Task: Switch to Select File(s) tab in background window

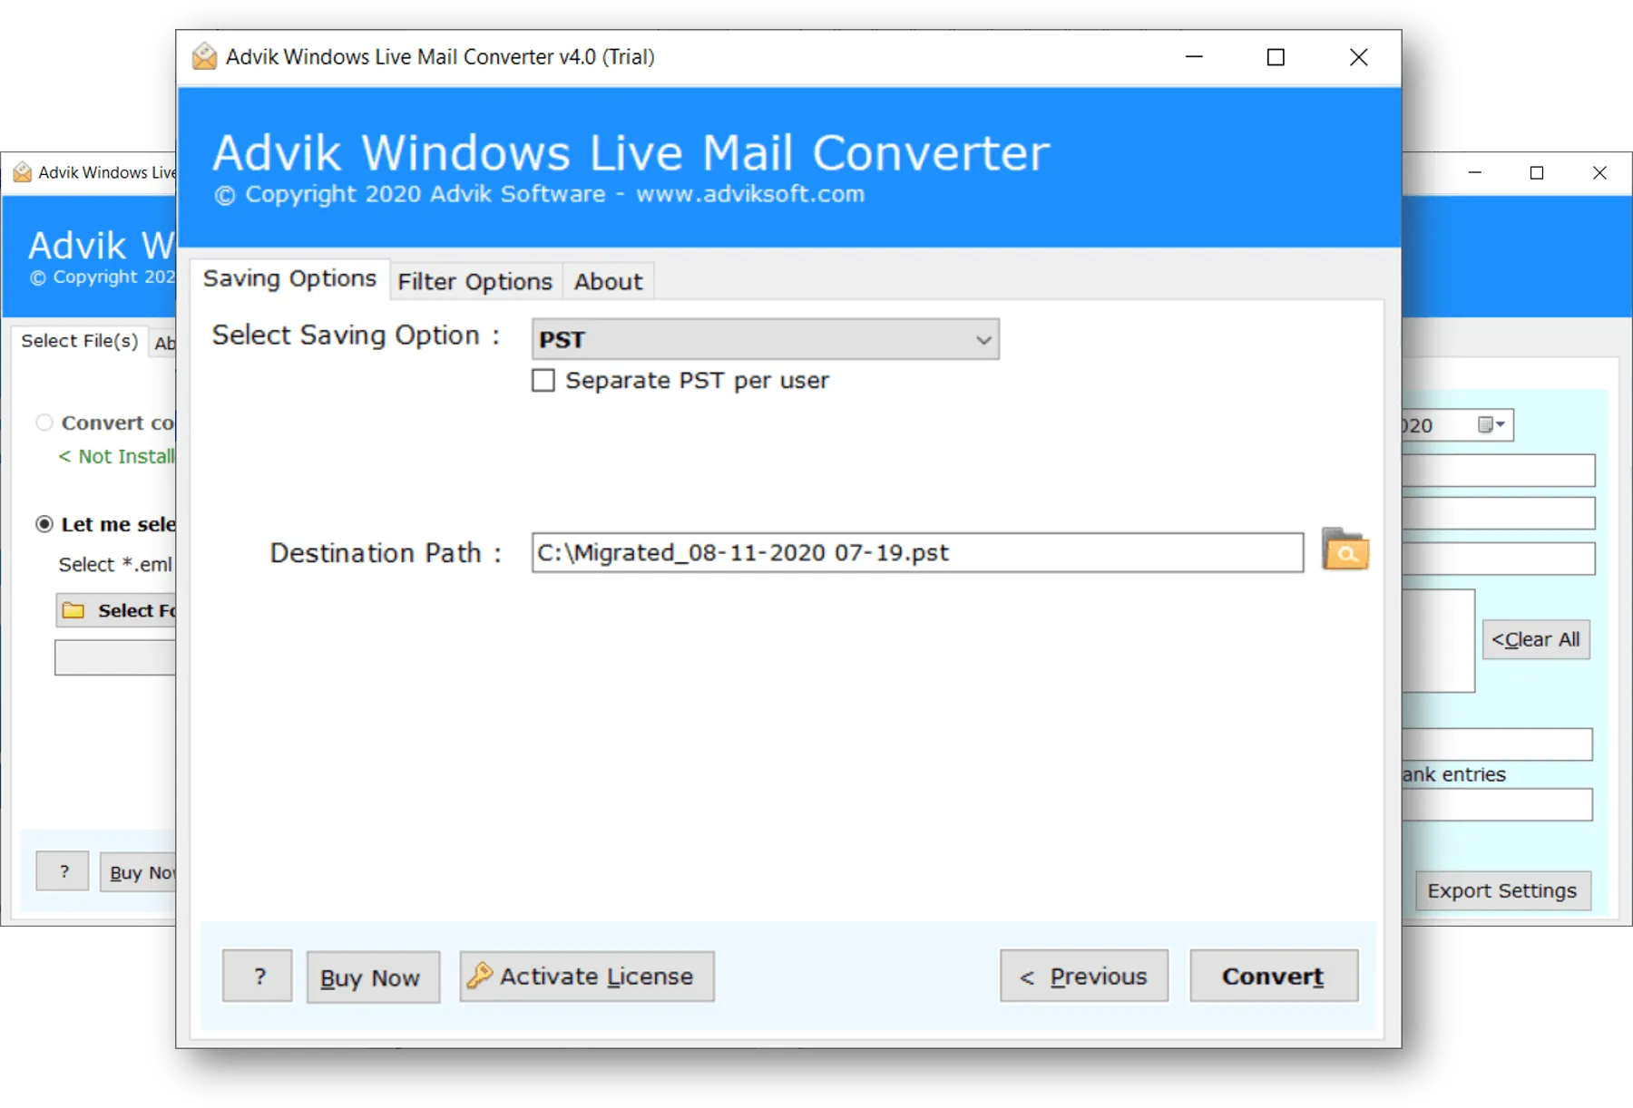Action: point(80,341)
